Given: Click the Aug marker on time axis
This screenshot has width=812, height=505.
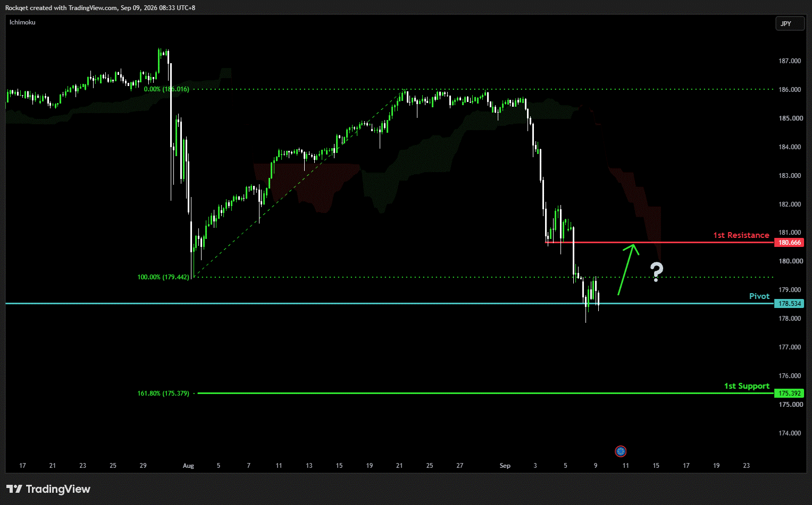Looking at the screenshot, I should tap(188, 466).
